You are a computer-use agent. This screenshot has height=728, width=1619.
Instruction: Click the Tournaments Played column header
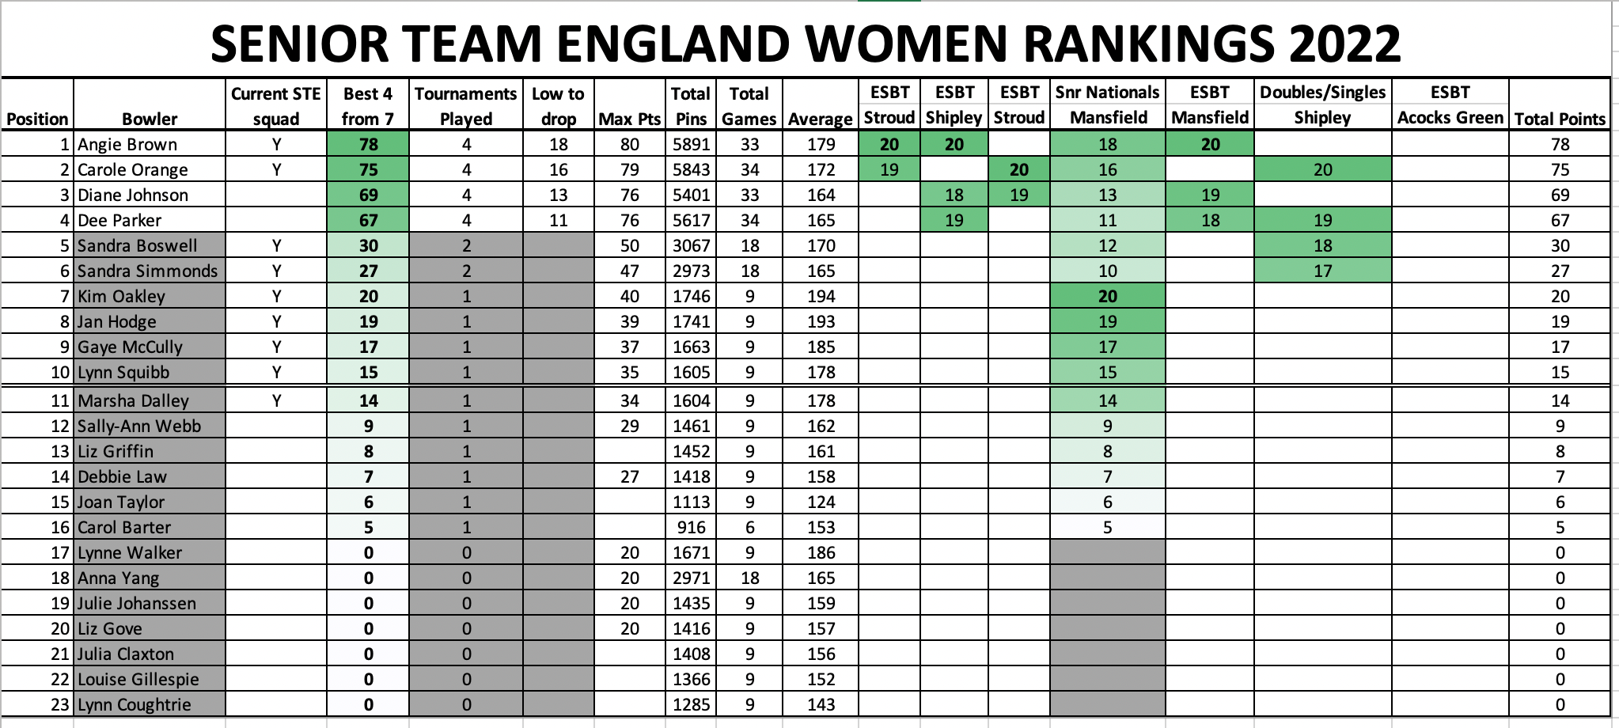tap(466, 104)
